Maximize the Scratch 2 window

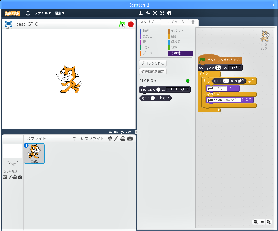pos(266,5)
